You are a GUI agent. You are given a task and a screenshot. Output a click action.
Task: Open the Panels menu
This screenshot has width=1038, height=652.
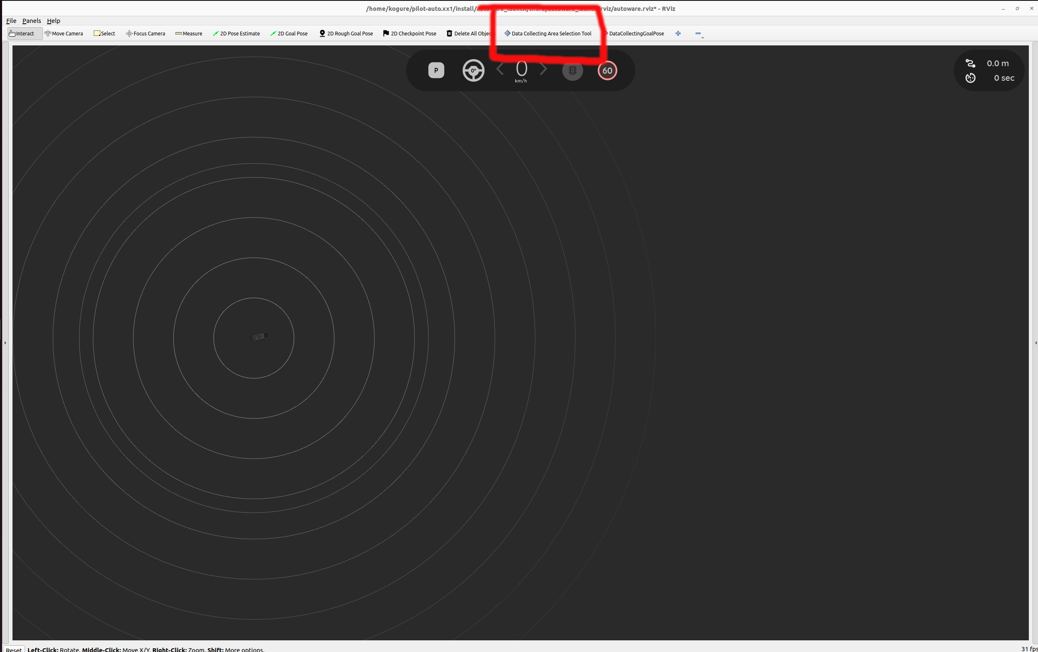tap(32, 21)
